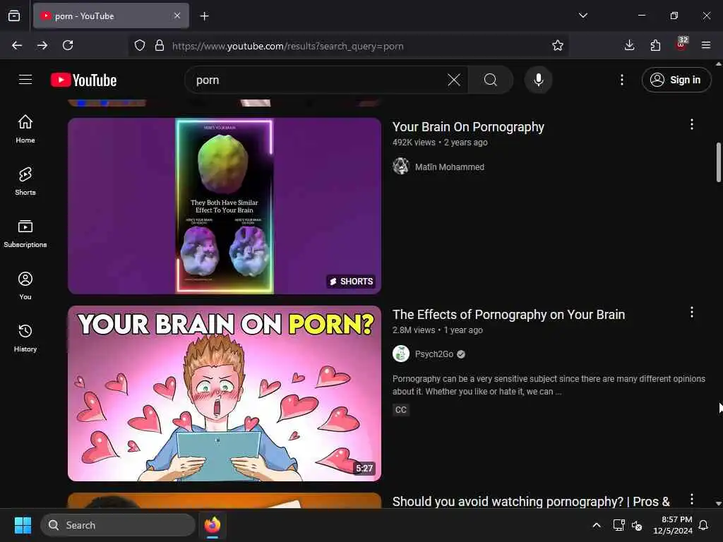Open the Firefox application menu
Image resolution: width=723 pixels, height=542 pixels.
pyautogui.click(x=706, y=45)
